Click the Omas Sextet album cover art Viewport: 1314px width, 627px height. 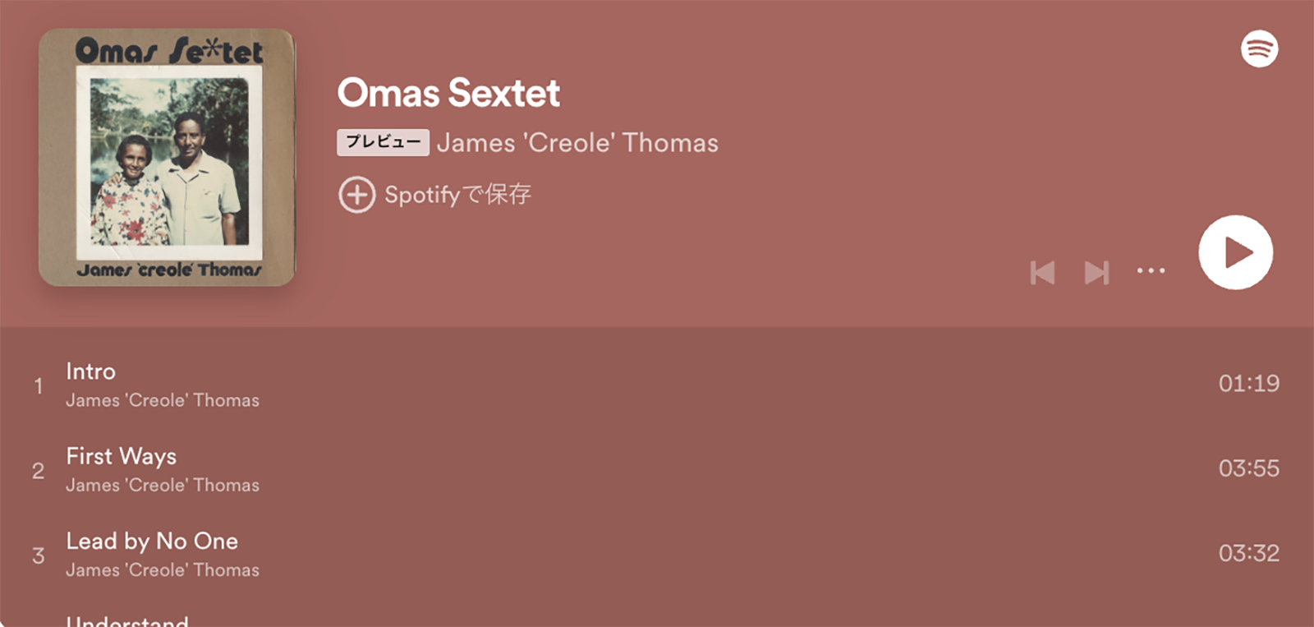(167, 158)
